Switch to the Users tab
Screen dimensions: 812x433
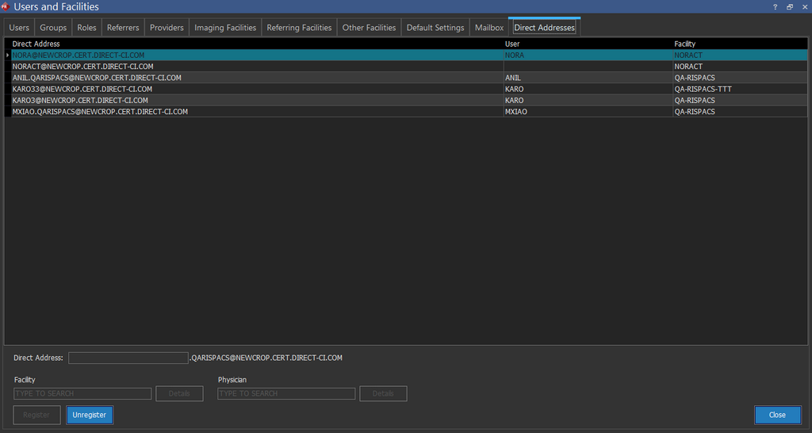(19, 28)
